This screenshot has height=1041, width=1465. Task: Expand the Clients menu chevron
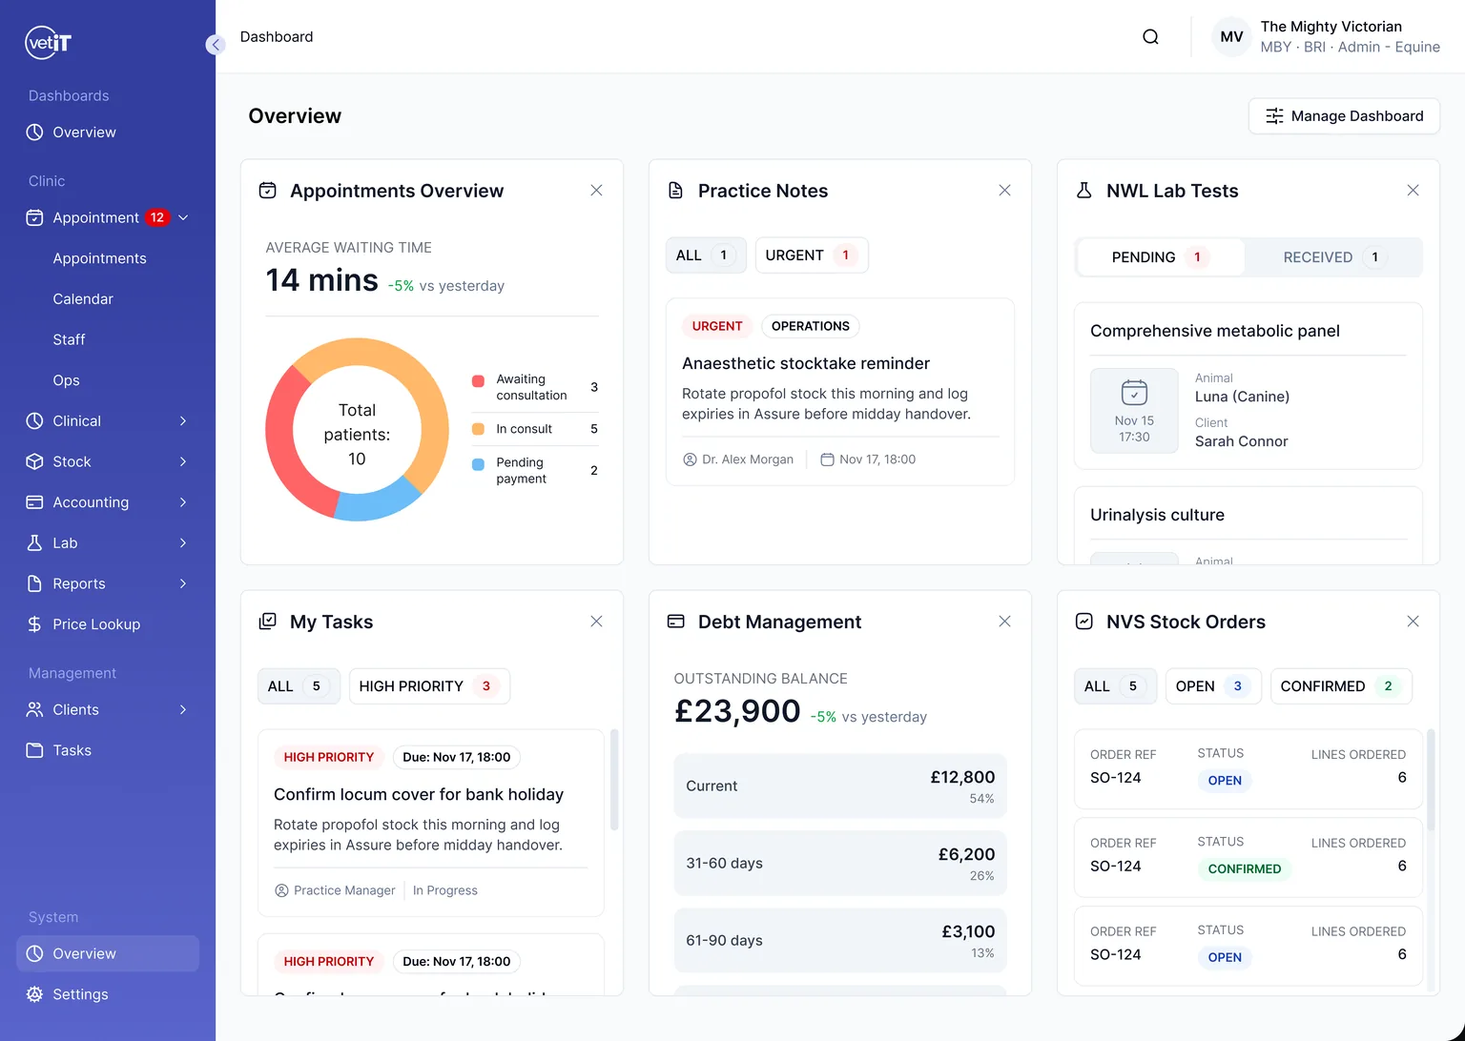coord(183,709)
